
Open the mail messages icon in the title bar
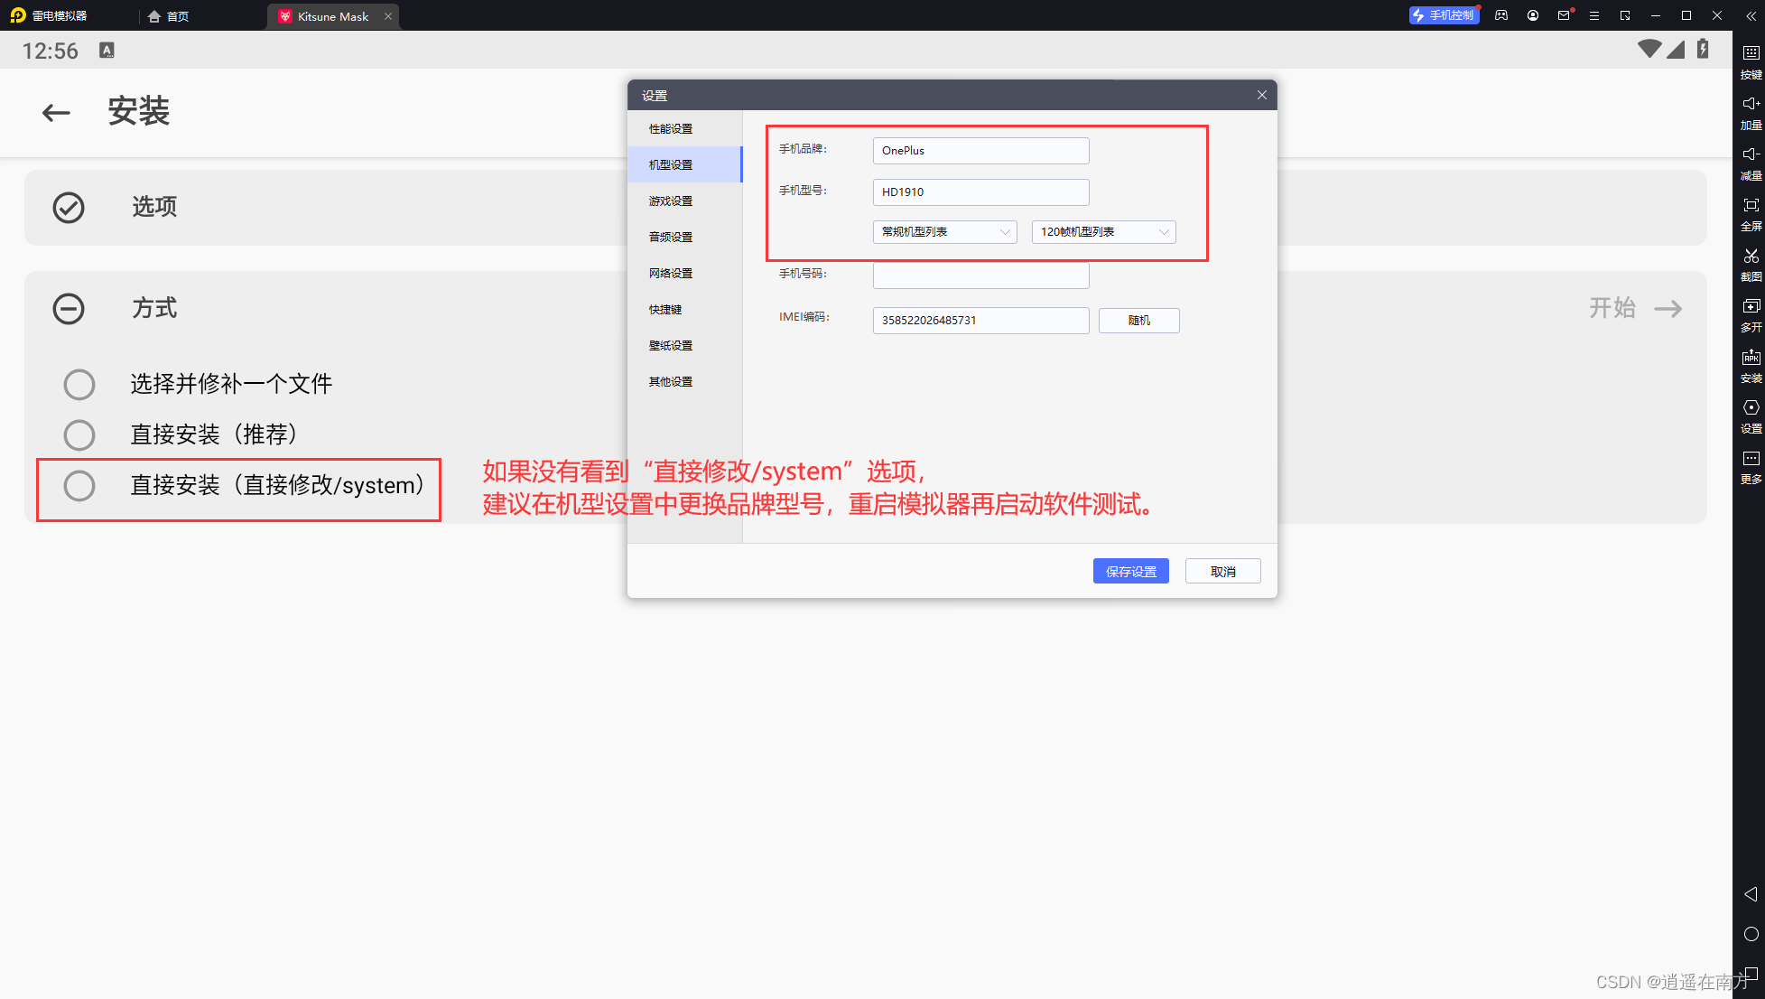(x=1564, y=15)
